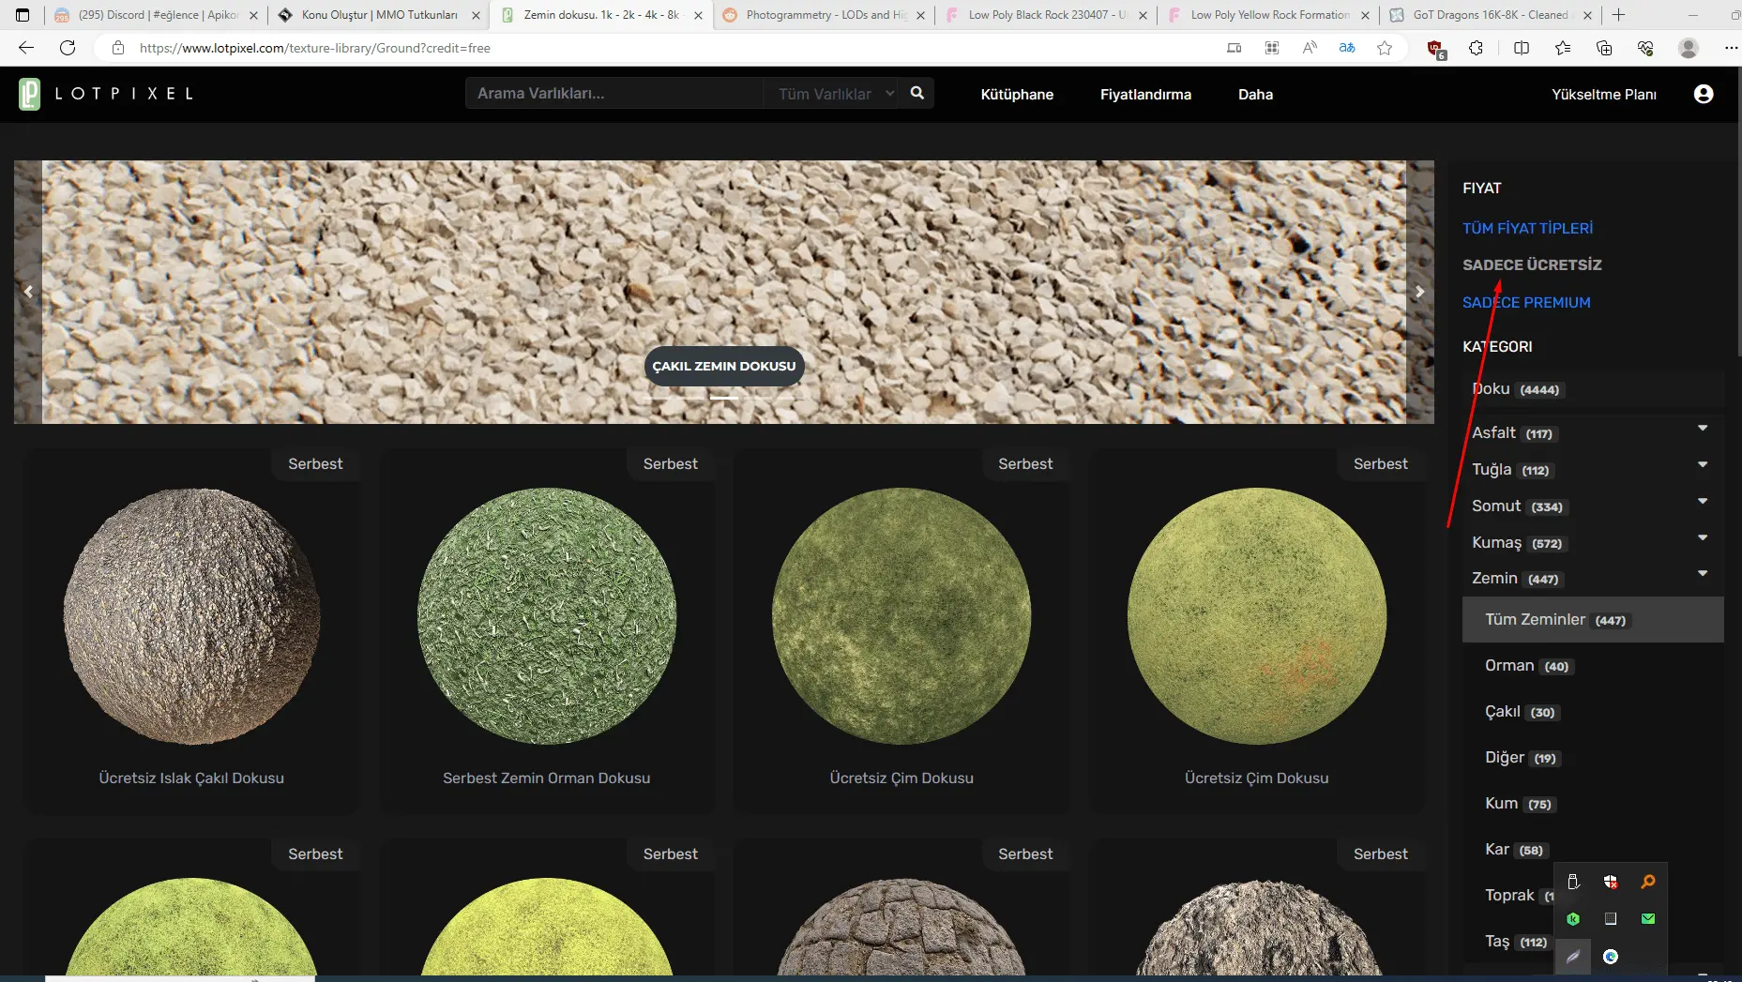Go to next banner slide arrow
Image resolution: width=1742 pixels, height=982 pixels.
[x=1419, y=292]
